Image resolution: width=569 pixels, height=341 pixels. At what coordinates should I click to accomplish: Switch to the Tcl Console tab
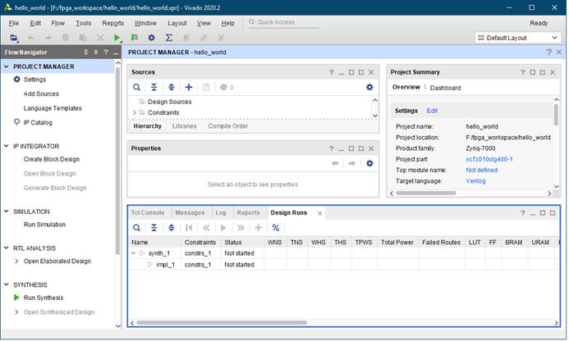point(148,212)
